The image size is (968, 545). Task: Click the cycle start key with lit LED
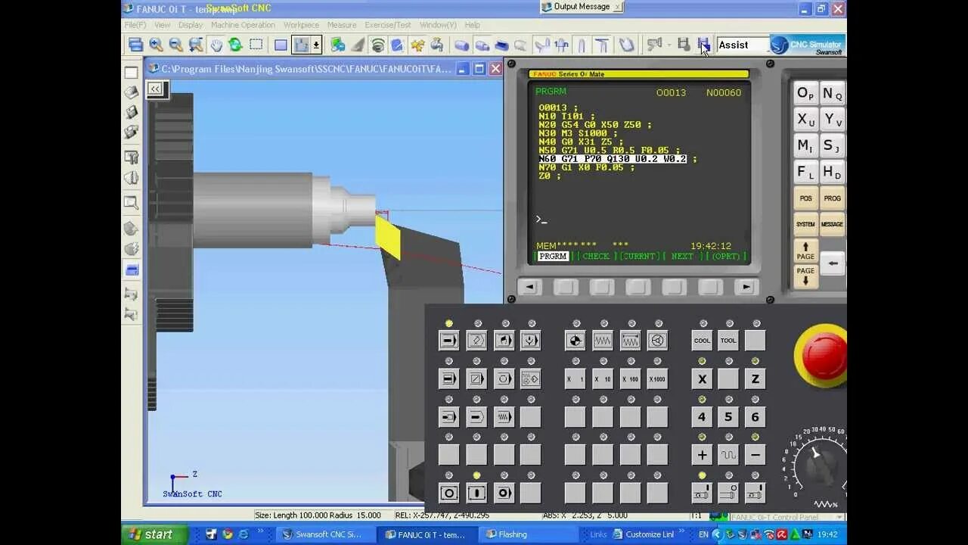(x=476, y=493)
